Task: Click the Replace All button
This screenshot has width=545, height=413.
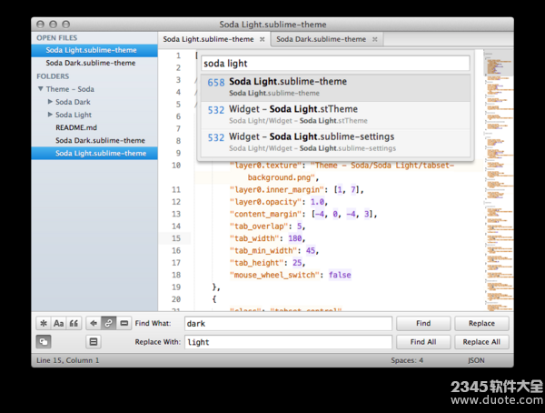Action: (x=481, y=342)
